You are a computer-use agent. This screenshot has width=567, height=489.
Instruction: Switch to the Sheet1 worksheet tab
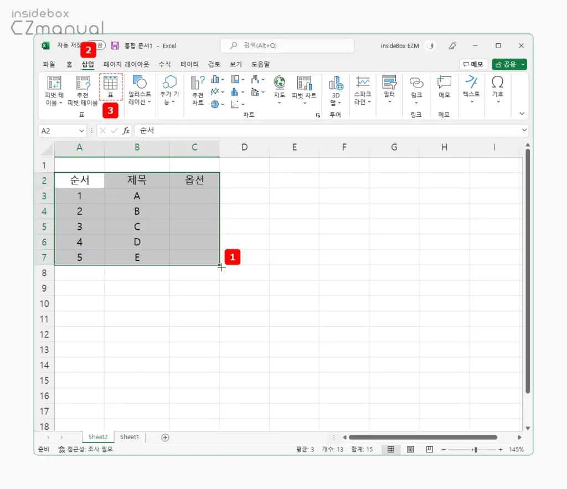click(x=129, y=437)
